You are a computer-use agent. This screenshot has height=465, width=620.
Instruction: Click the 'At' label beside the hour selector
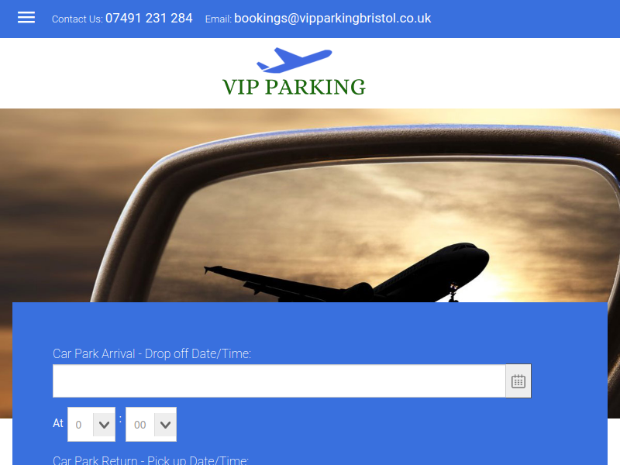(58, 423)
